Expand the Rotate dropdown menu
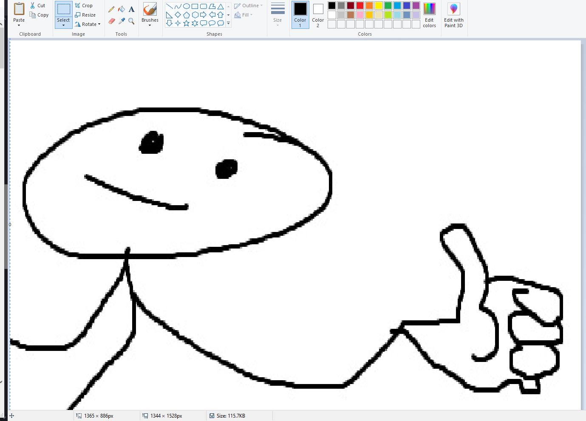586x421 pixels. (88, 24)
